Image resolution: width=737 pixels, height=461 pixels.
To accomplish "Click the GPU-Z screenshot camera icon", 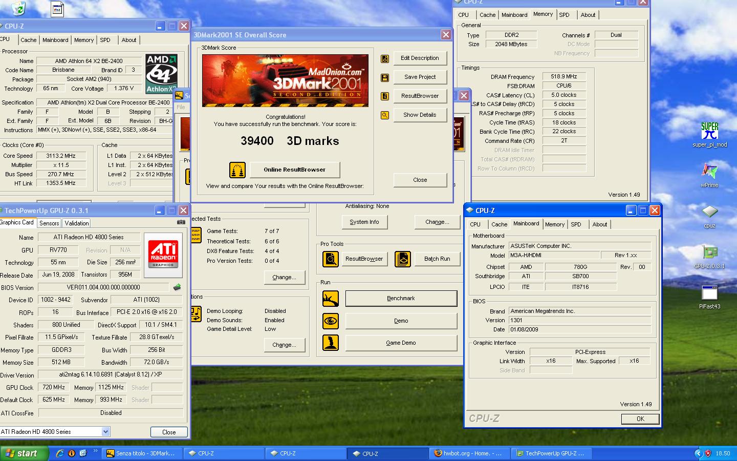I will click(x=181, y=222).
